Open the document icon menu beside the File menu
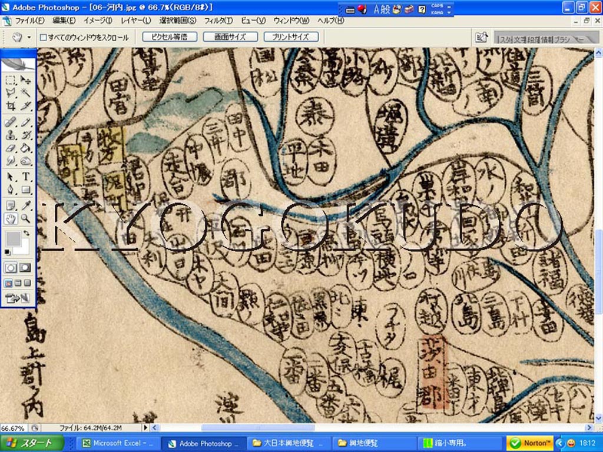Screen dimensions: 603x452 (x=6, y=21)
